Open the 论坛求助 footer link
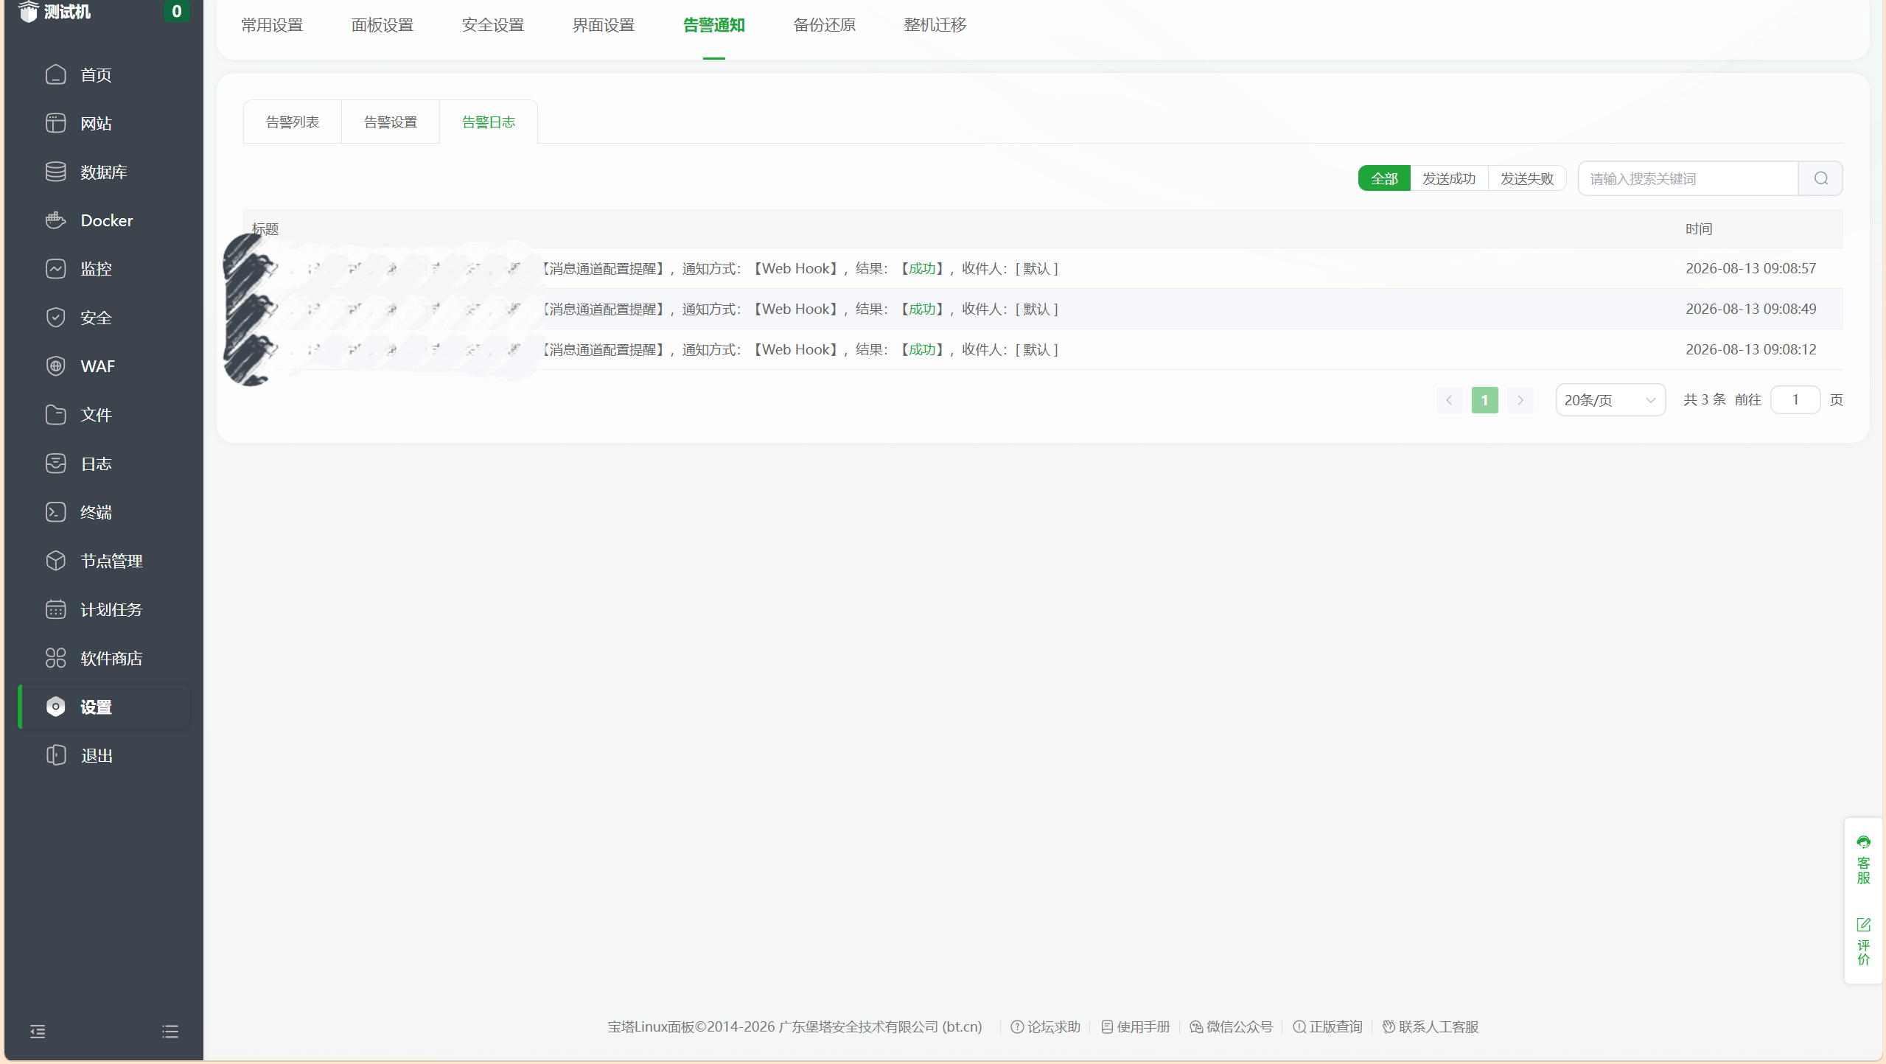 (1045, 1026)
